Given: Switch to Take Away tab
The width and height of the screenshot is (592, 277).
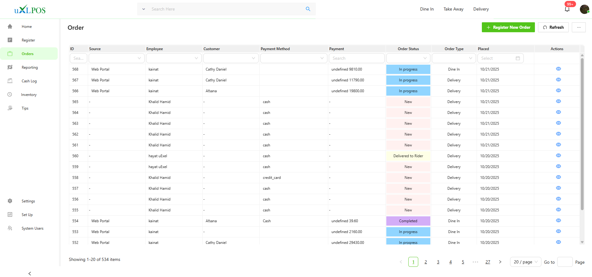Looking at the screenshot, I should point(453,9).
